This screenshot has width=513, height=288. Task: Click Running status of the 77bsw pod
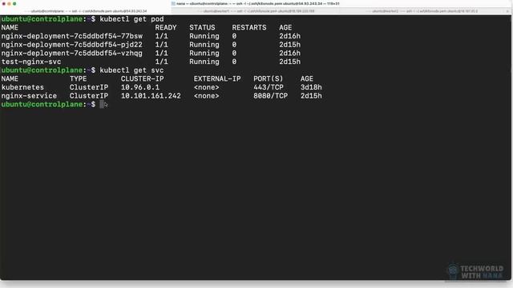pyautogui.click(x=204, y=36)
